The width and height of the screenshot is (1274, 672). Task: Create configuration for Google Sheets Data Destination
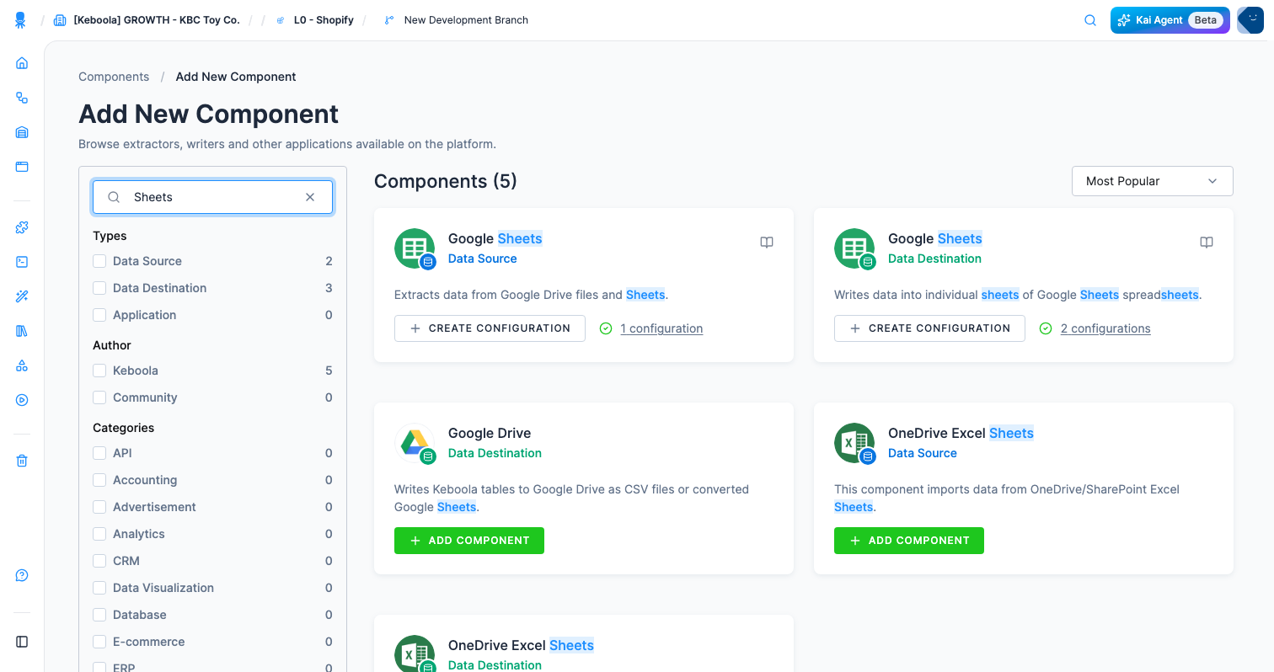coord(929,328)
